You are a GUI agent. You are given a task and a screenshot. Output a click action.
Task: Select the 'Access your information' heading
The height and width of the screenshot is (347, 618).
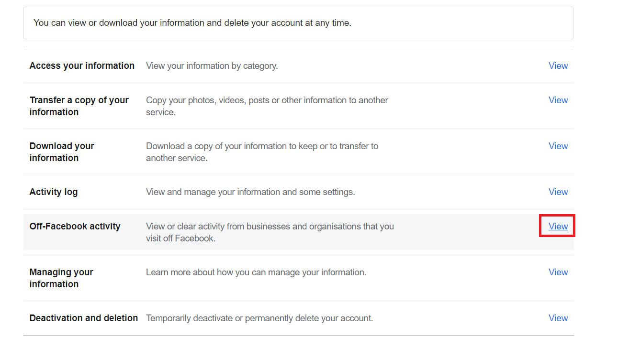coord(82,66)
